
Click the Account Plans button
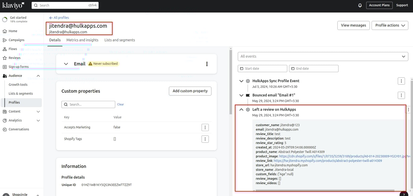[x=379, y=5]
